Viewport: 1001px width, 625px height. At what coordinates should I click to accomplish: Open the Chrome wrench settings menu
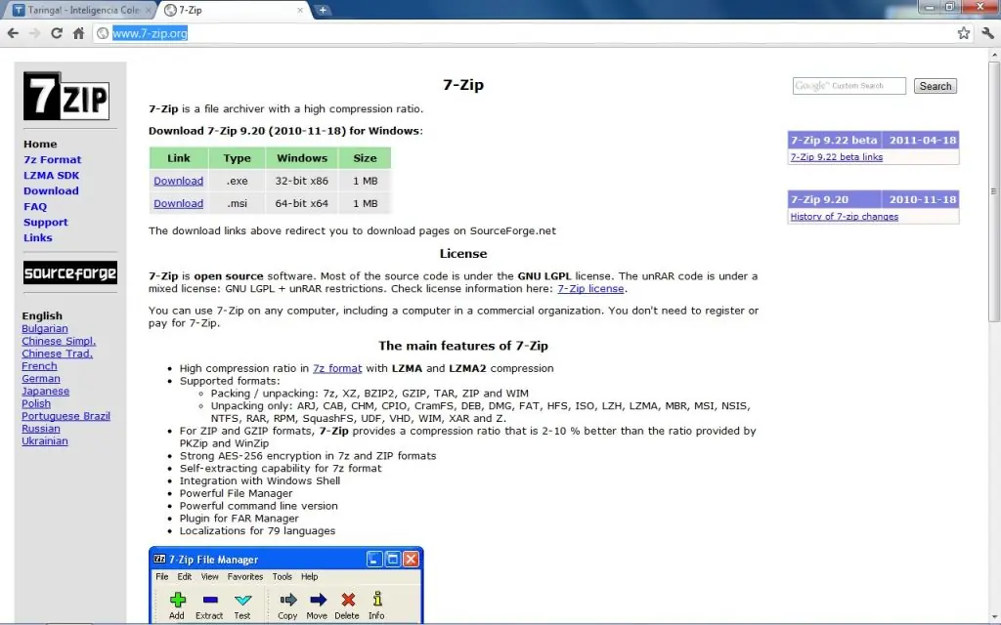click(987, 33)
